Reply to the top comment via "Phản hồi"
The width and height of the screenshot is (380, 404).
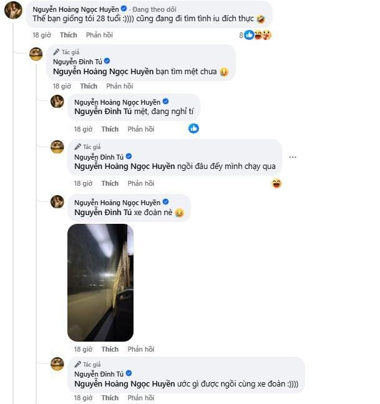tap(99, 36)
